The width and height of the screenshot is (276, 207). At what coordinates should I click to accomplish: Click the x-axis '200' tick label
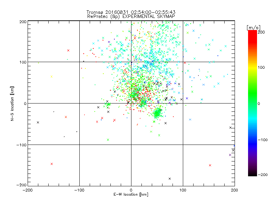tap(235, 190)
